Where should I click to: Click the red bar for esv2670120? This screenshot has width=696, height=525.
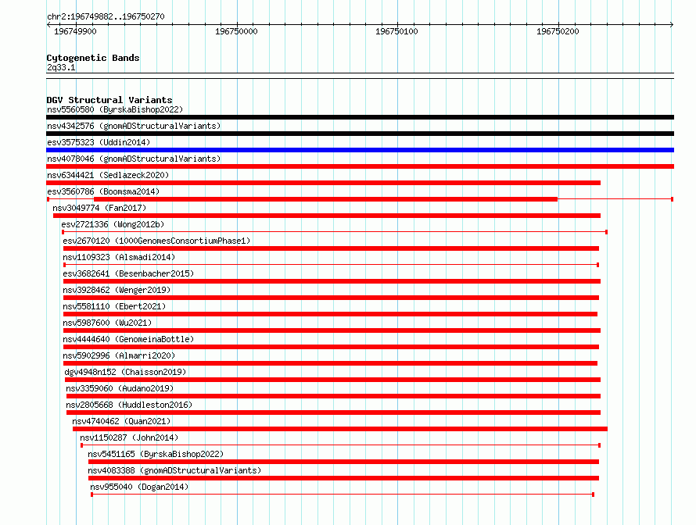click(x=331, y=248)
